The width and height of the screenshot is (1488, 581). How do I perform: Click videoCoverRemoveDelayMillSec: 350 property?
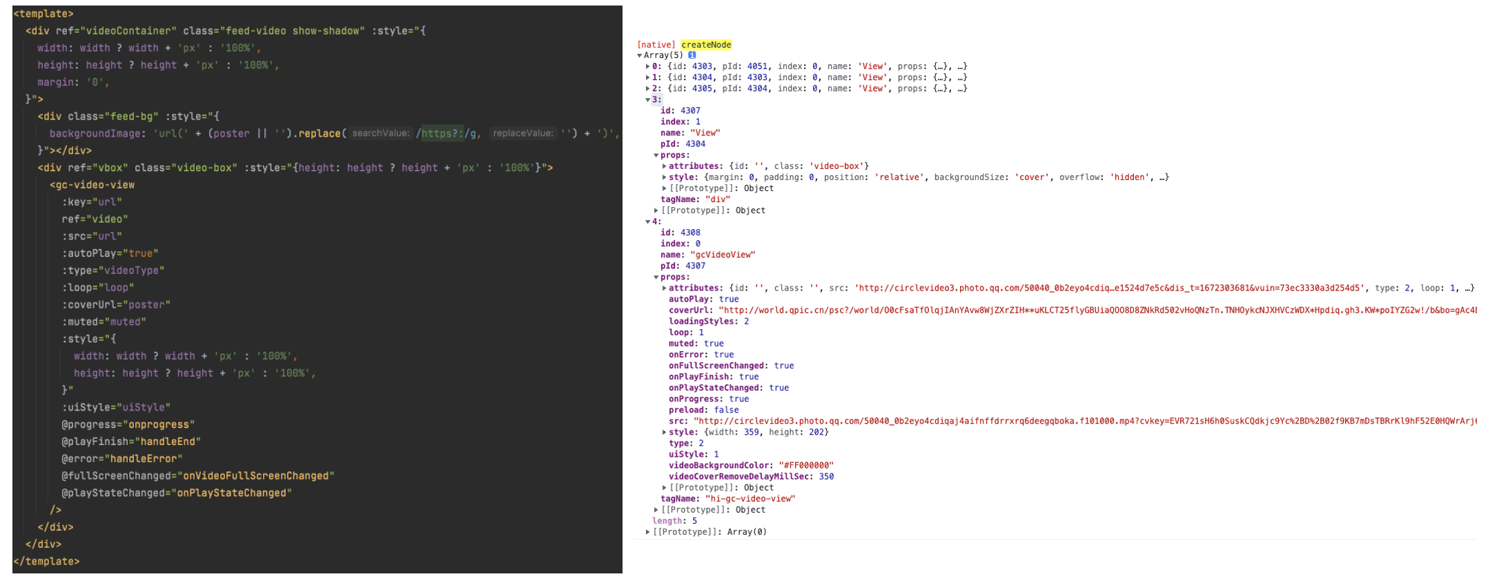(751, 477)
